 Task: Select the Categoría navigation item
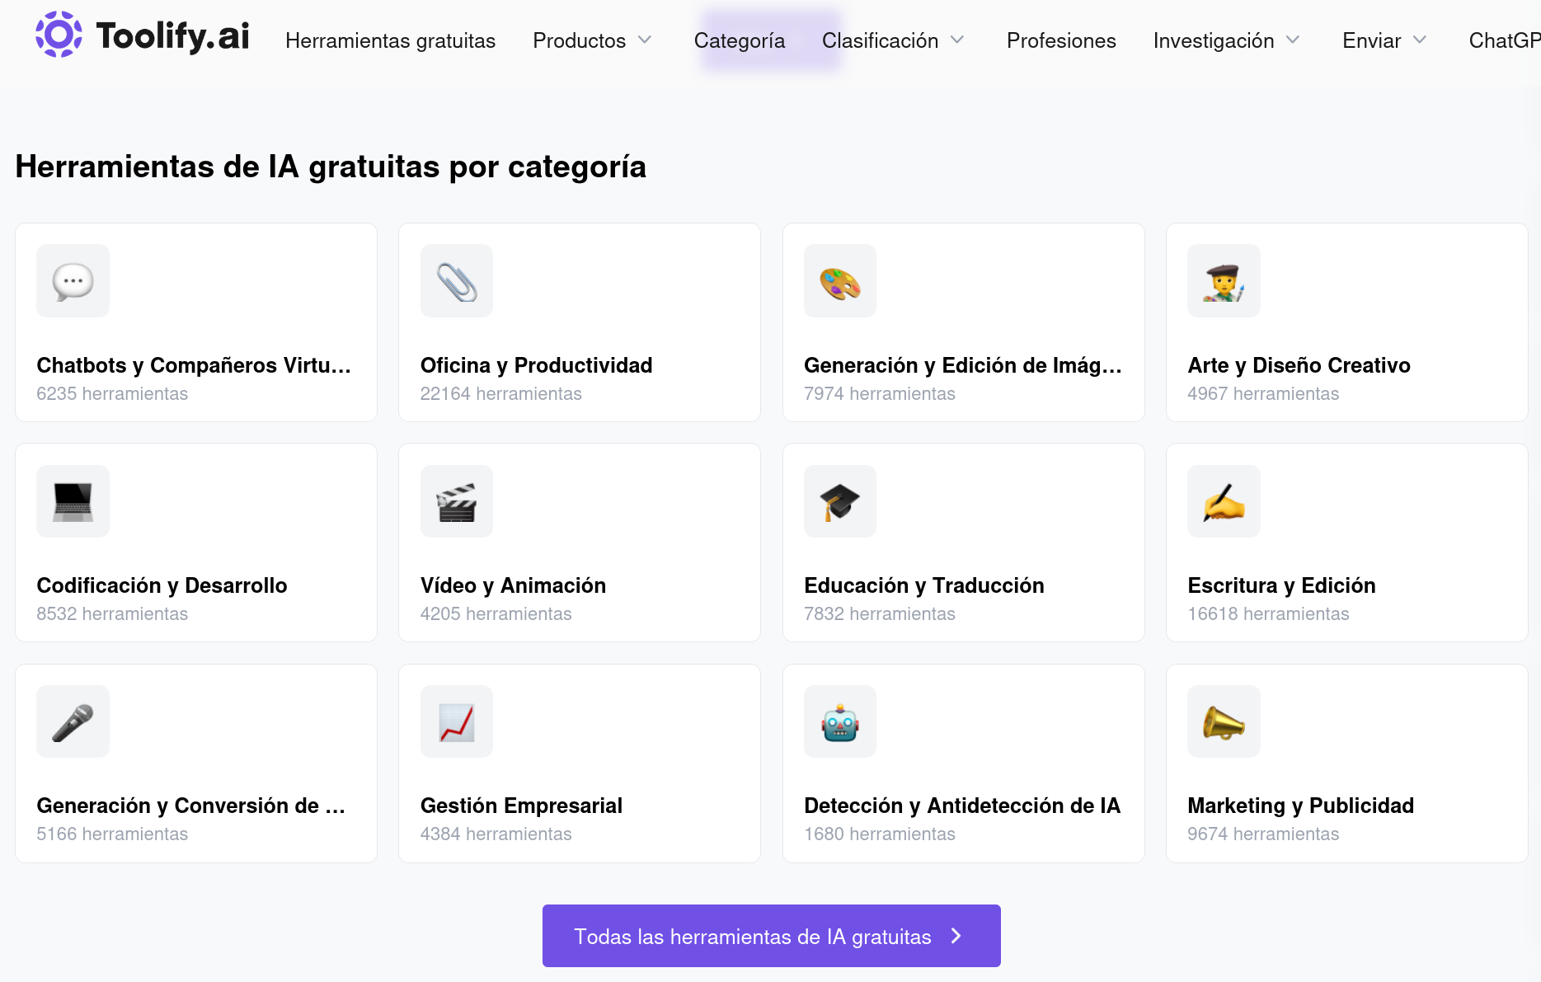tap(739, 40)
